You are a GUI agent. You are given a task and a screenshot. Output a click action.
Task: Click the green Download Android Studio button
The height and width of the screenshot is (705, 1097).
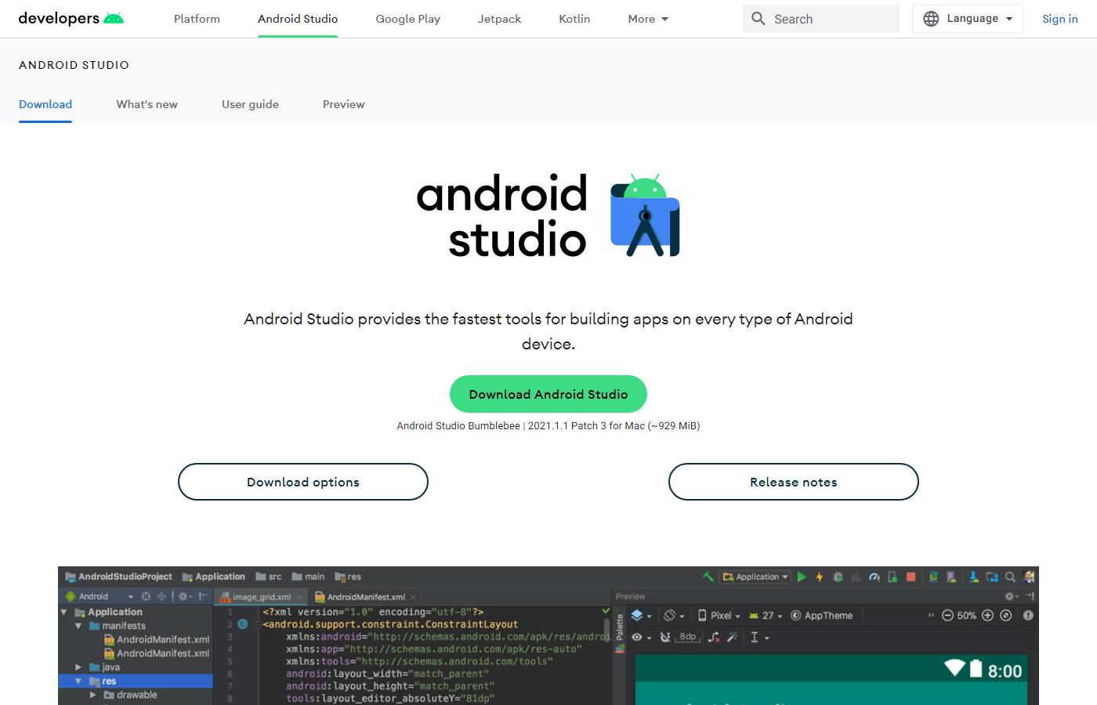coord(548,394)
